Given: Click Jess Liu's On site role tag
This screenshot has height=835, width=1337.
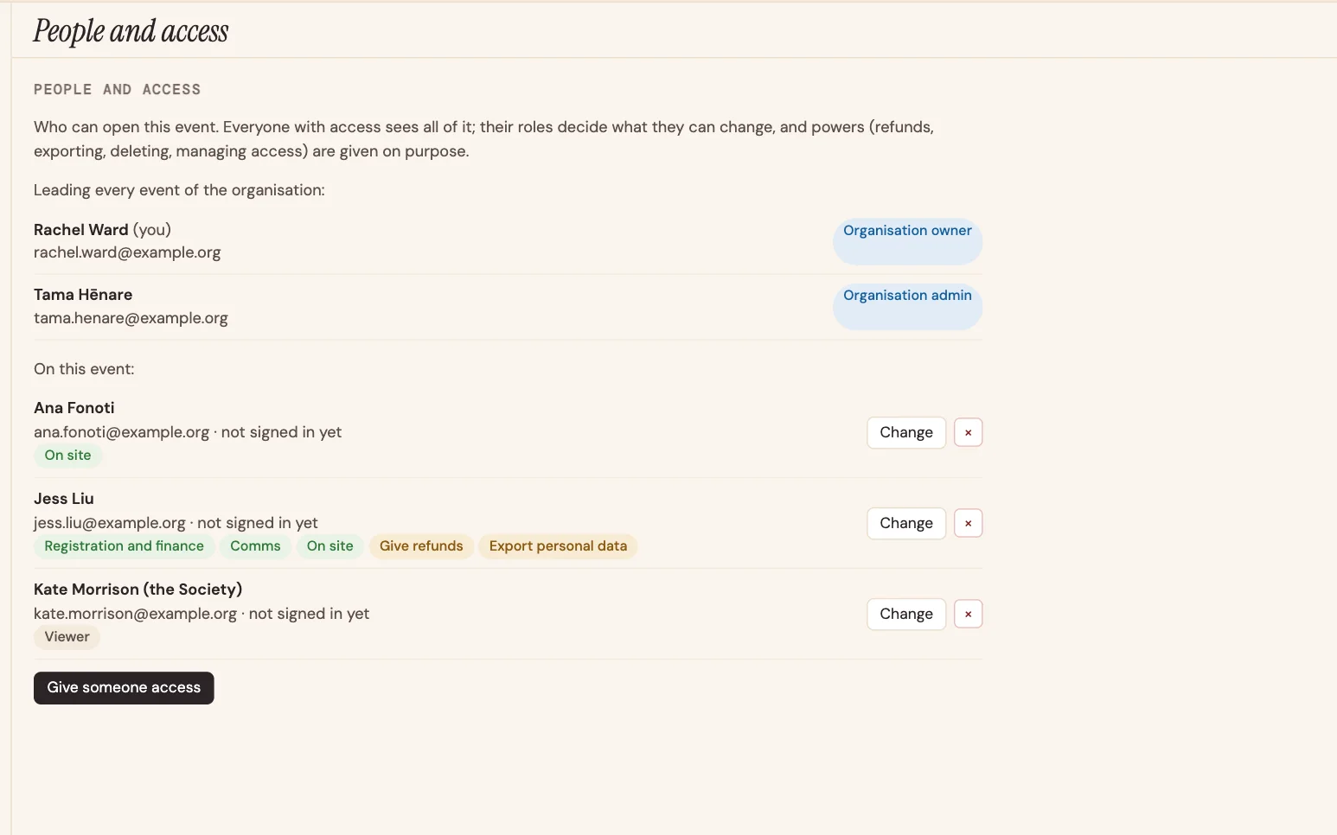Looking at the screenshot, I should pos(329,546).
